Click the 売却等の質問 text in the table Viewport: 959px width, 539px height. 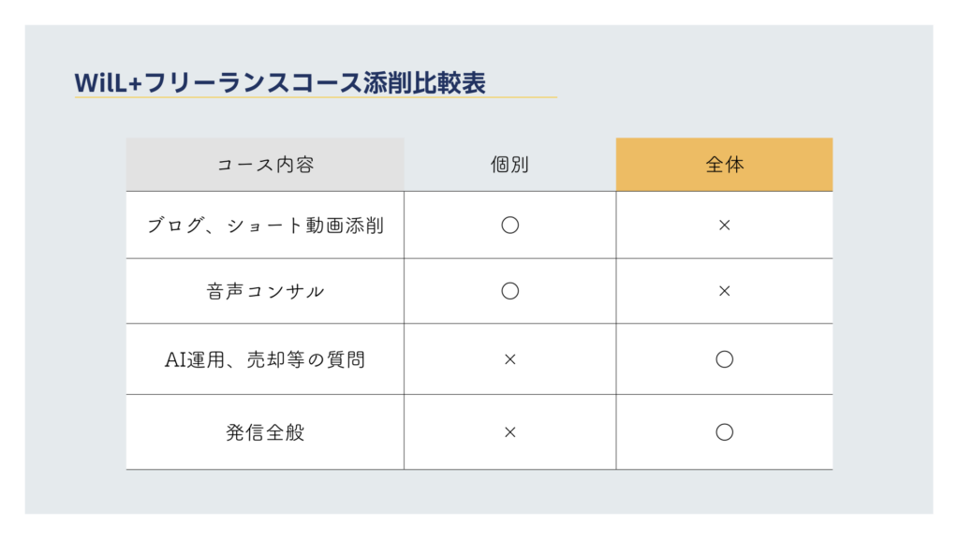[313, 359]
